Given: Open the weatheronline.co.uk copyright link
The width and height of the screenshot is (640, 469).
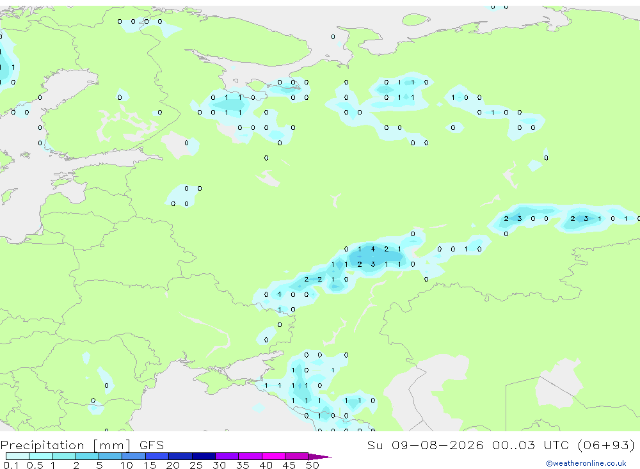Looking at the screenshot, I should coord(586,463).
